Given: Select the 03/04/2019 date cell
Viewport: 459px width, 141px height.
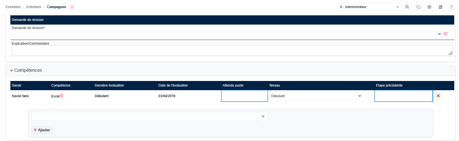Looking at the screenshot, I should (167, 96).
